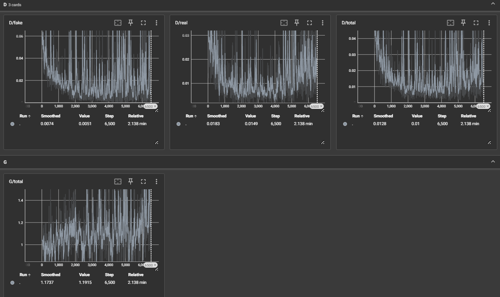Toggle full size for G/total chart

tap(143, 182)
